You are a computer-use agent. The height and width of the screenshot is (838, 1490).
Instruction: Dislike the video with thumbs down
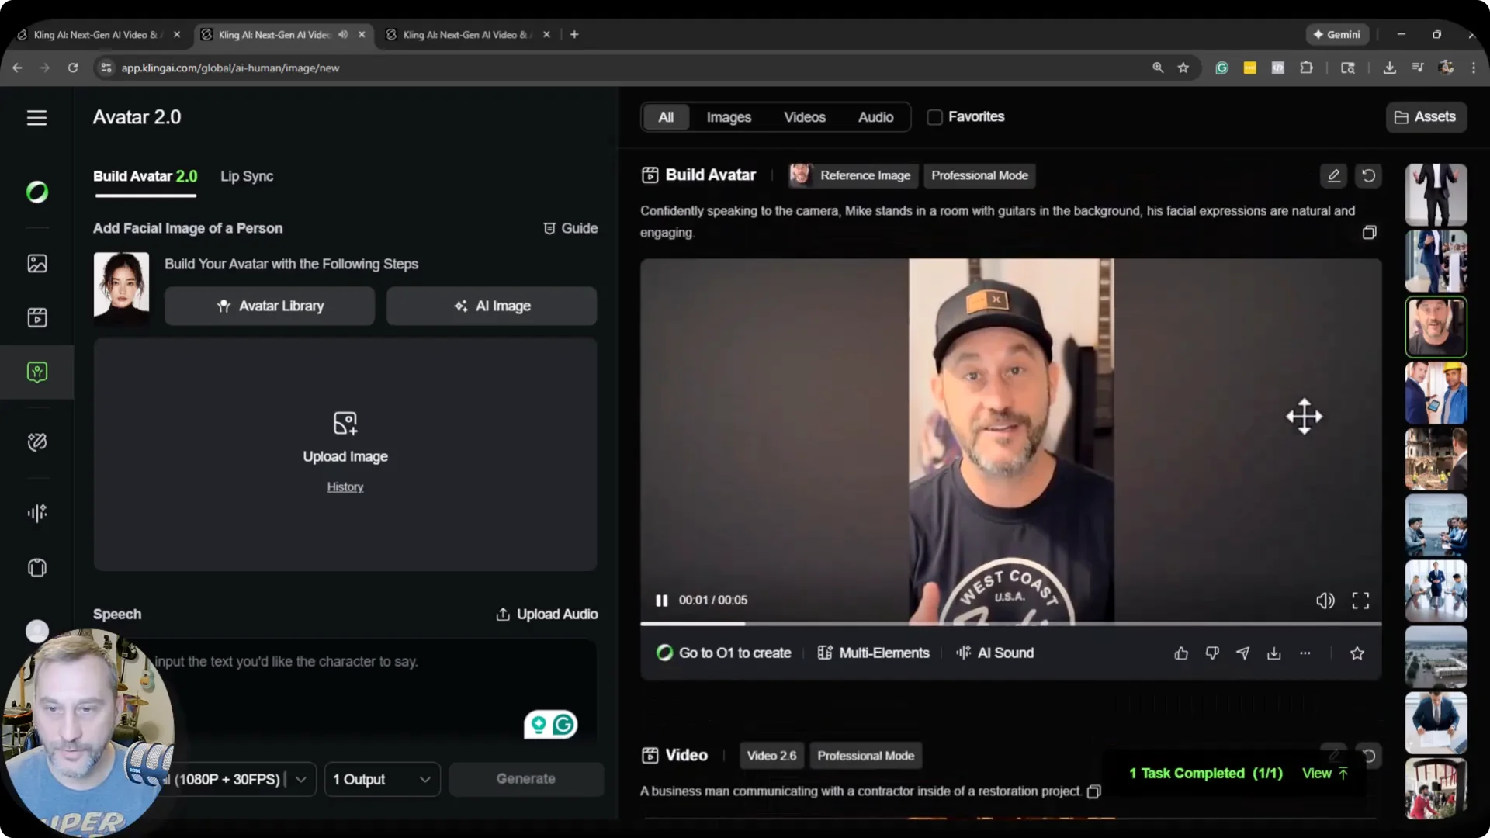1212,653
